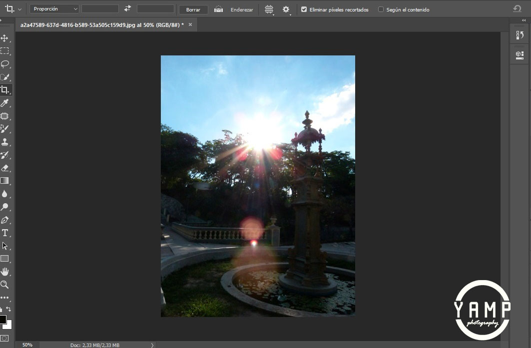The image size is (531, 348).
Task: Select the Horizontal Type tool
Action: 4,233
